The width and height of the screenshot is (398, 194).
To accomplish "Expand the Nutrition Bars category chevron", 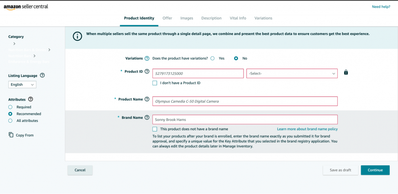I will click(x=34, y=56).
